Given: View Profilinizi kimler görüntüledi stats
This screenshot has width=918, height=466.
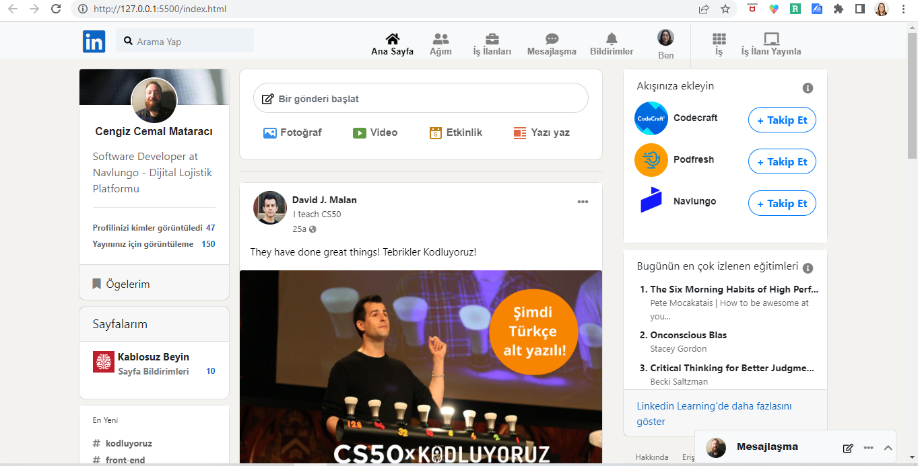Looking at the screenshot, I should 154,227.
